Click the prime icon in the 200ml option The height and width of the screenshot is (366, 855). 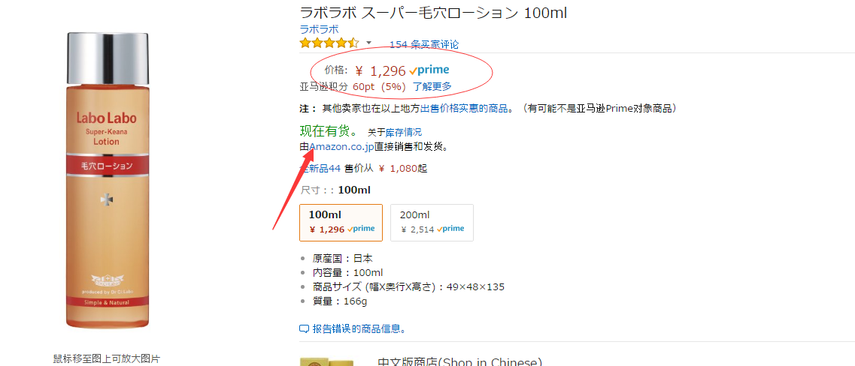[450, 229]
